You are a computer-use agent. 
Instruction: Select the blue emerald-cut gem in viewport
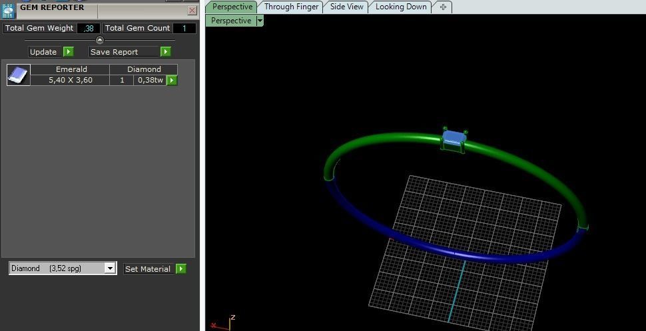coord(454,138)
